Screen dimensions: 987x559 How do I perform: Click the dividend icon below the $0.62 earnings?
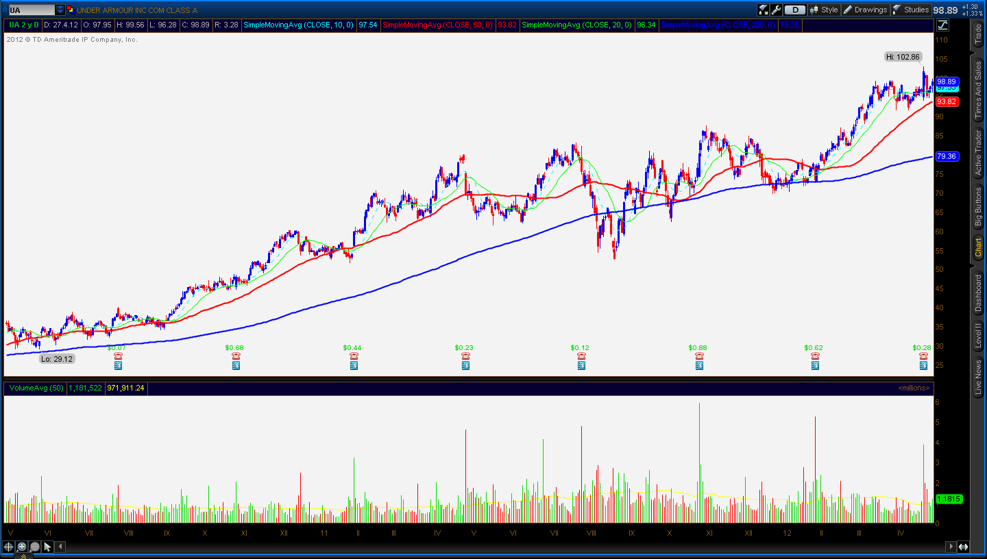[x=815, y=366]
